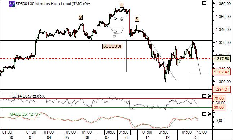Click the RSI overbought level tag 70,00
This screenshot has width=233, height=140.
(x=219, y=98)
